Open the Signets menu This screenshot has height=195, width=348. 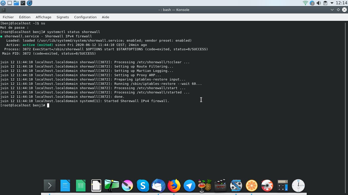pos(63,17)
